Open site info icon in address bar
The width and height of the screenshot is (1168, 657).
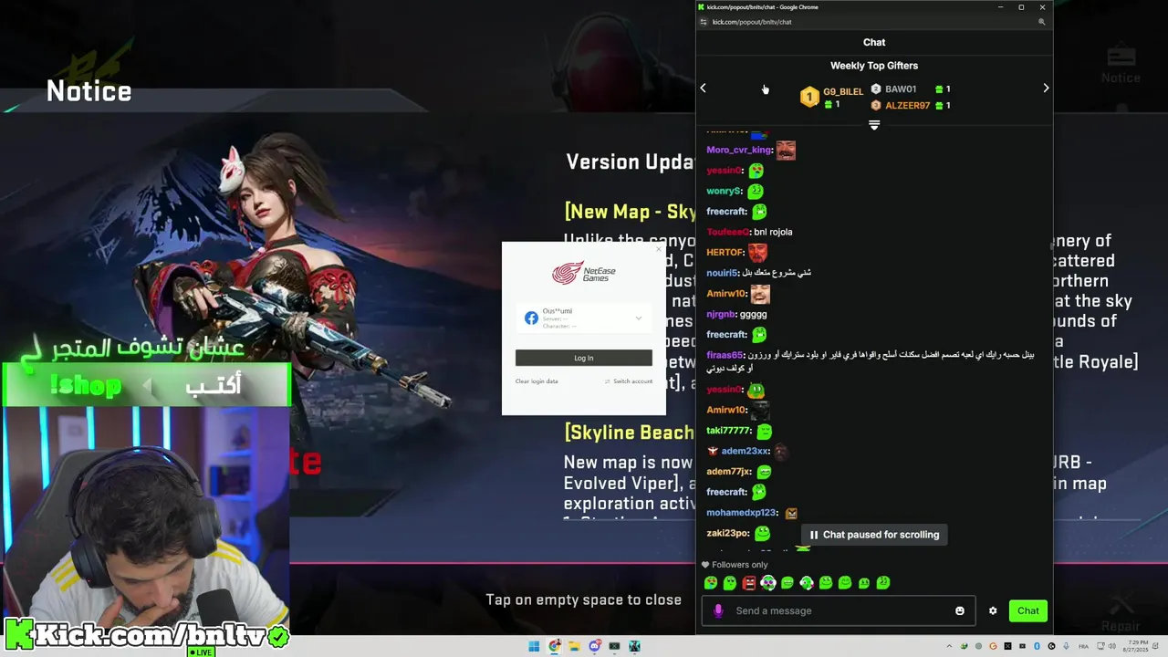703,22
